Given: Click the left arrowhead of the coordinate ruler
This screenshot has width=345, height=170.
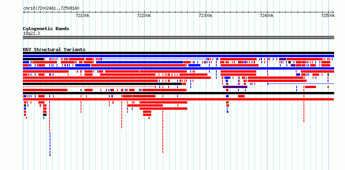Looking at the screenshot, I should click(x=24, y=12).
